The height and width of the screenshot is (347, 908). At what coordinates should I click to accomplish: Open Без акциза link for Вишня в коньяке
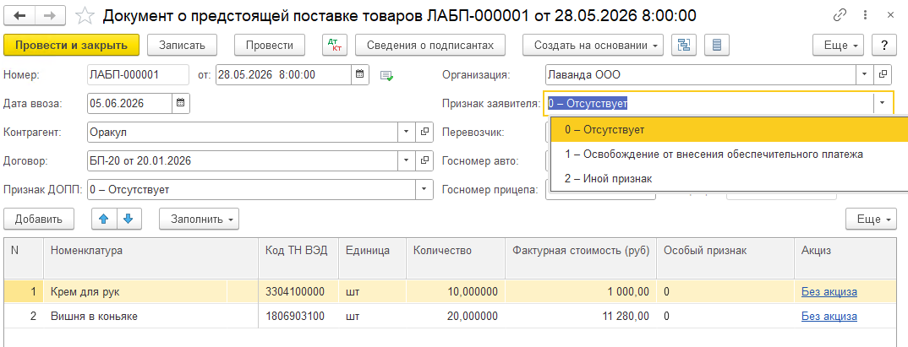point(829,317)
